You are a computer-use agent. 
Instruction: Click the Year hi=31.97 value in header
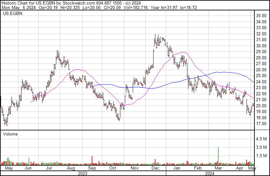164,7
